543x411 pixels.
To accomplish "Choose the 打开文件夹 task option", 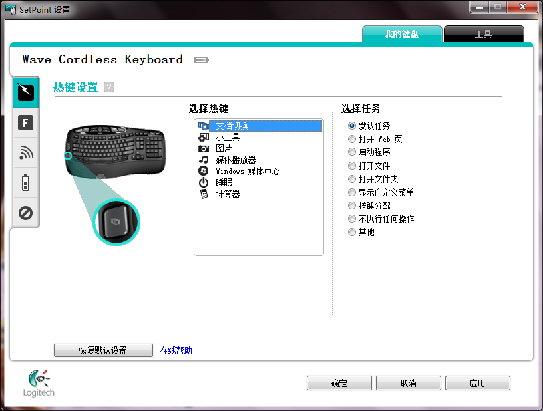I will click(x=373, y=179).
